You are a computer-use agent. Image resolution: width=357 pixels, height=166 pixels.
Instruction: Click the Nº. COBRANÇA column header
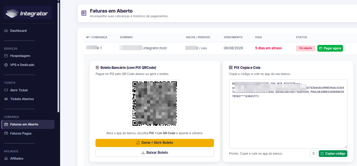pos(97,37)
